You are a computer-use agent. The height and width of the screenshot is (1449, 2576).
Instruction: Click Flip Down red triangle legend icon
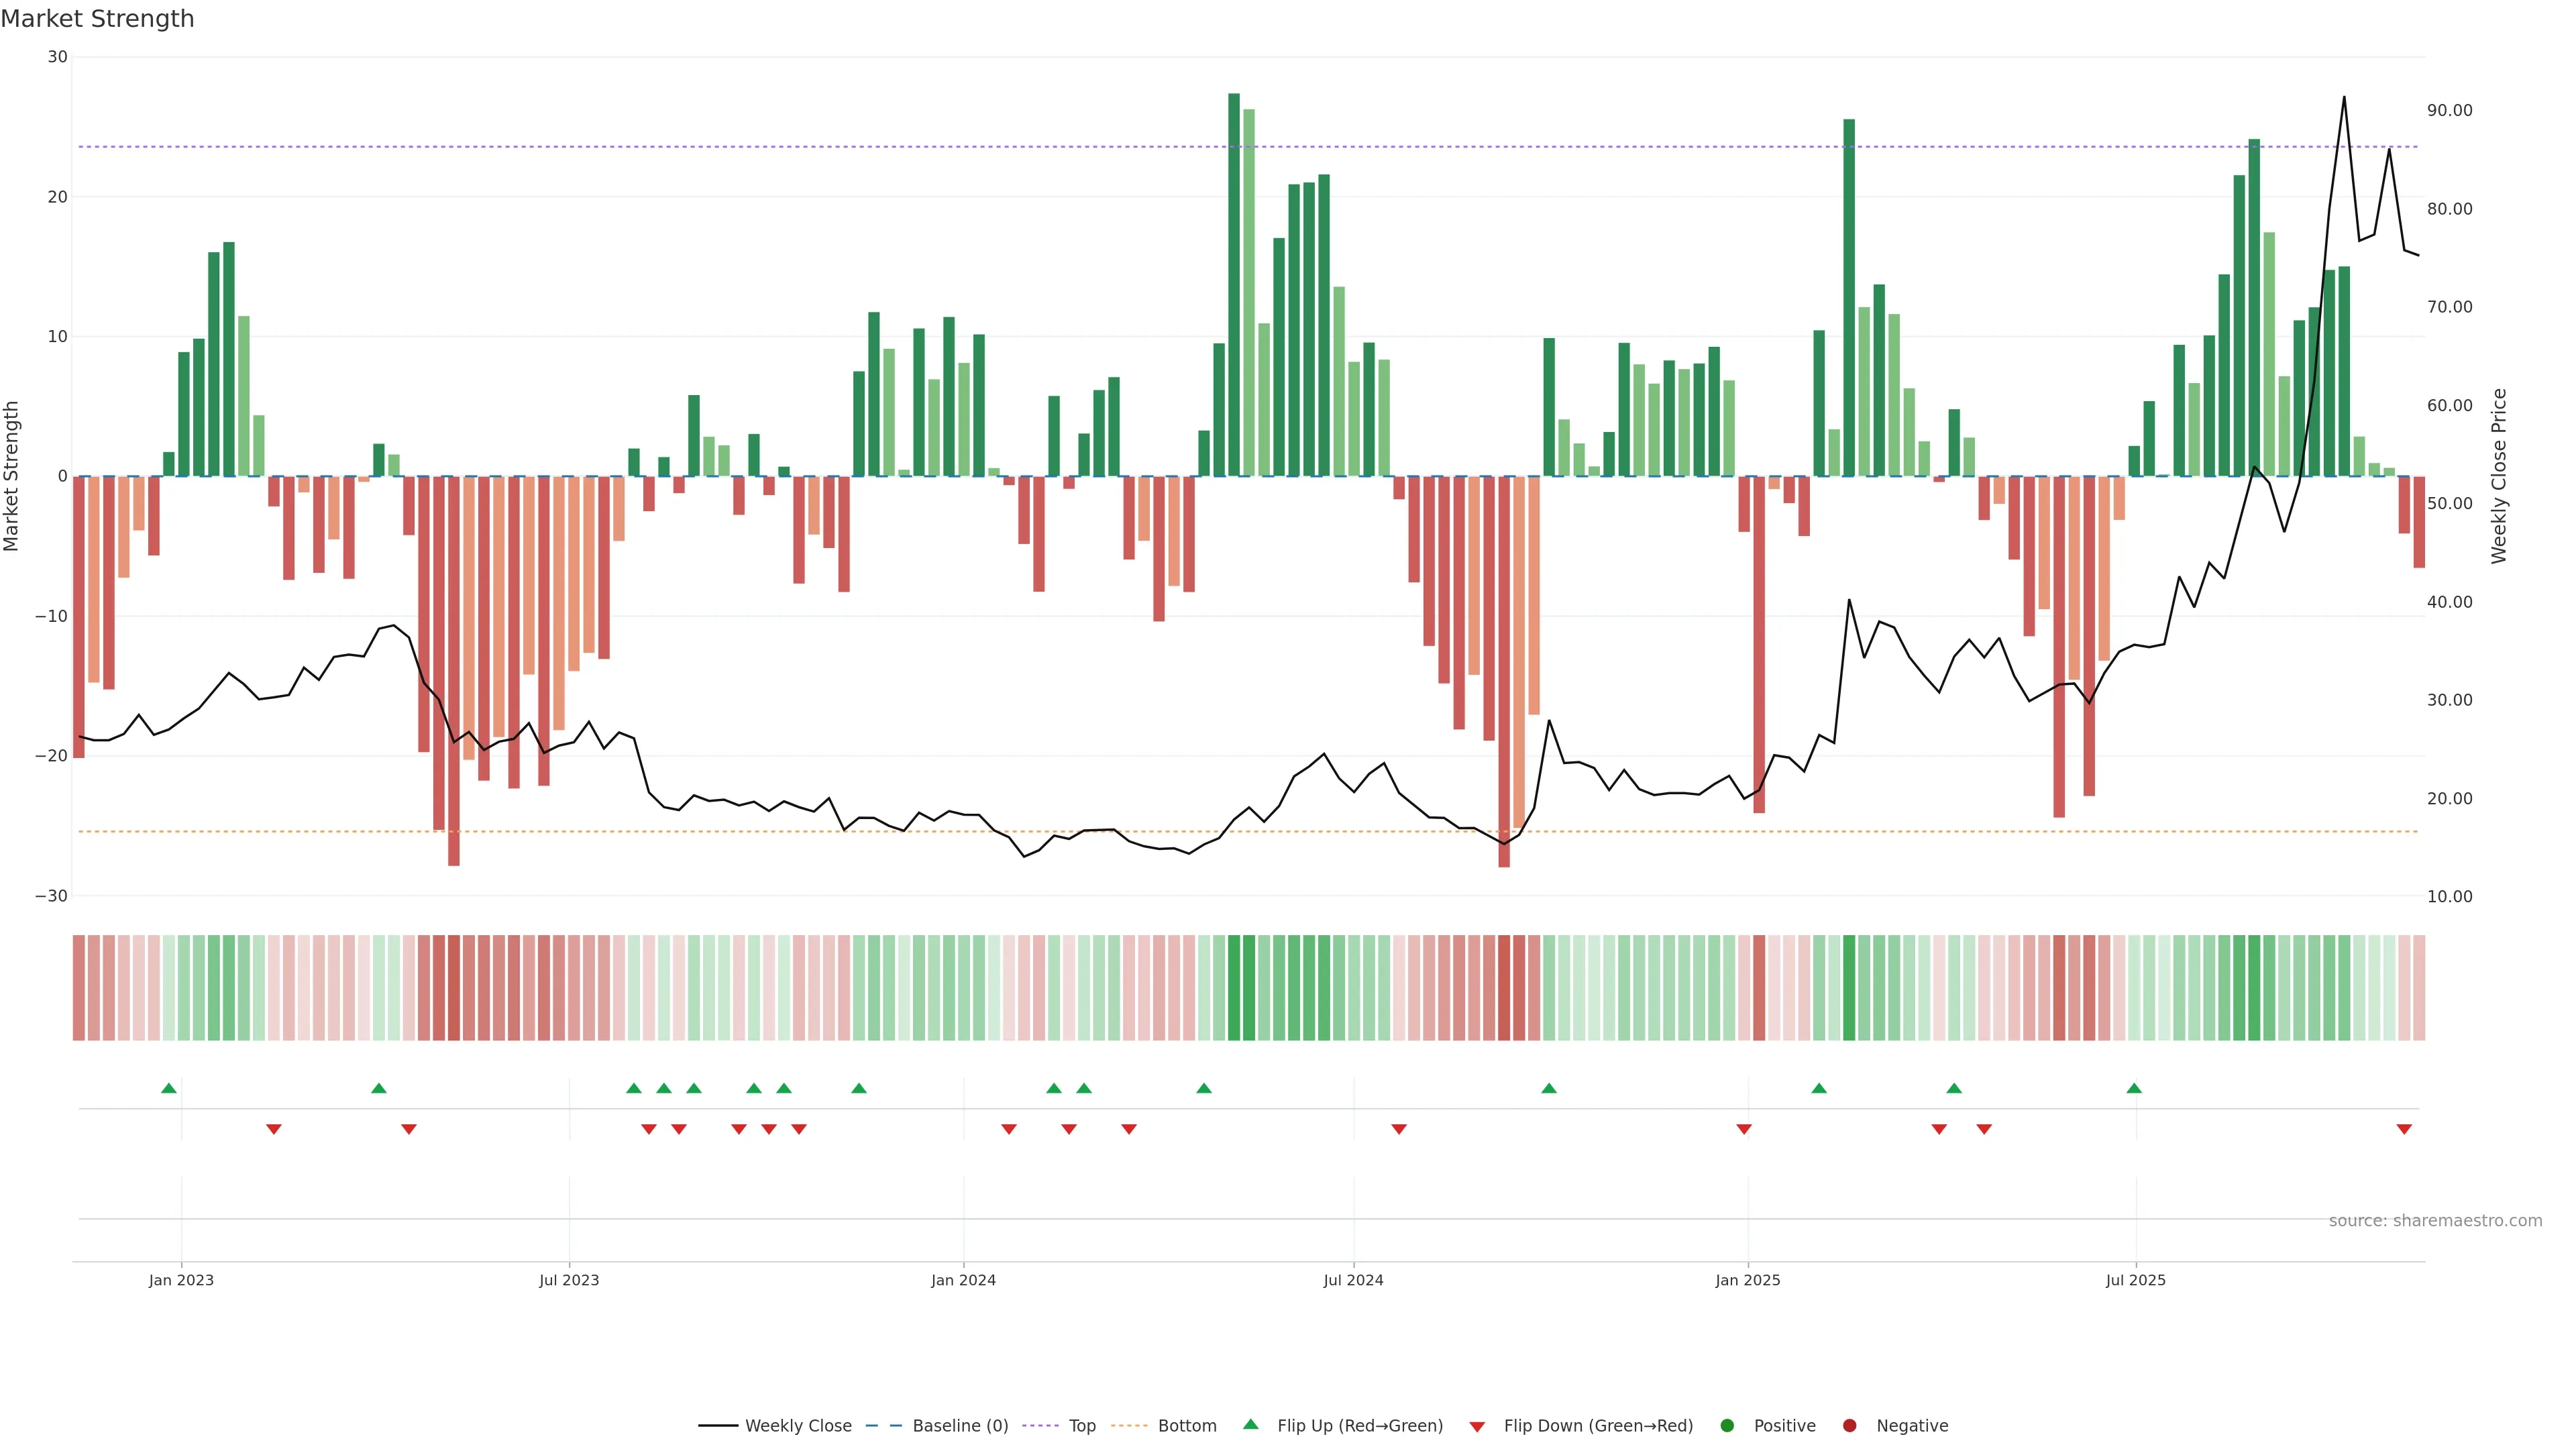point(1477,1426)
